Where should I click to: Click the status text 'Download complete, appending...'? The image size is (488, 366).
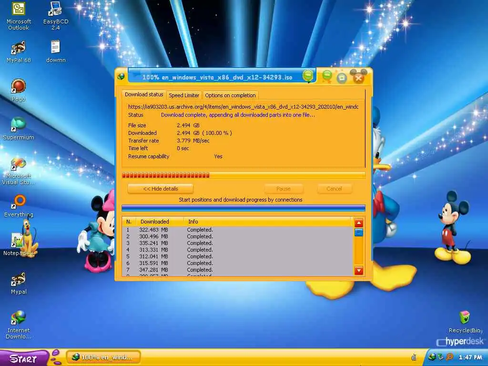coord(238,115)
